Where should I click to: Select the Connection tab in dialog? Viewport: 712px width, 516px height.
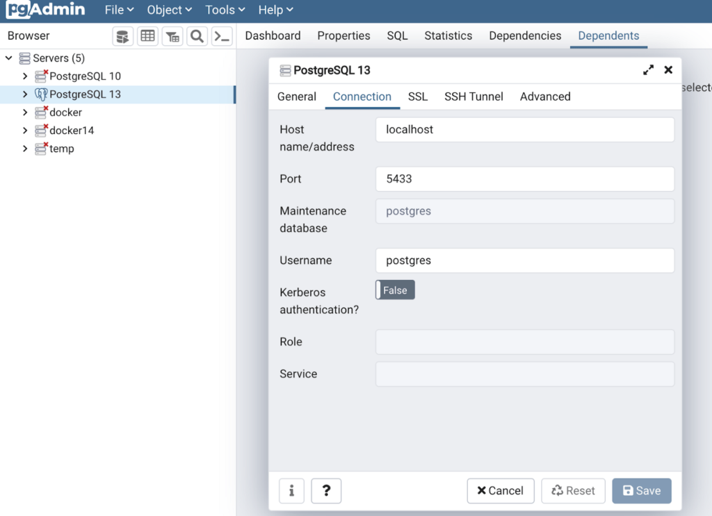362,97
